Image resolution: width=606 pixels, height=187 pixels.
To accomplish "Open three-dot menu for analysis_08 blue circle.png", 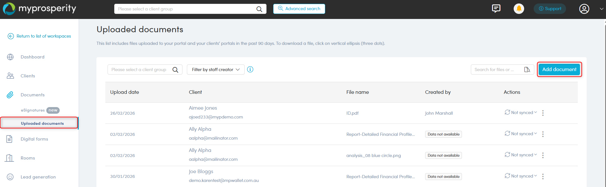I will tap(543, 155).
